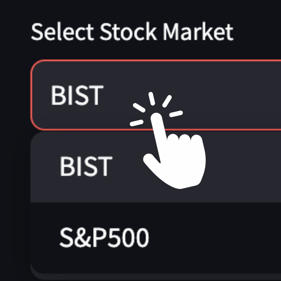Screen dimensions: 281x281
Task: Click the word Select in the heading
Action: [x=62, y=32]
